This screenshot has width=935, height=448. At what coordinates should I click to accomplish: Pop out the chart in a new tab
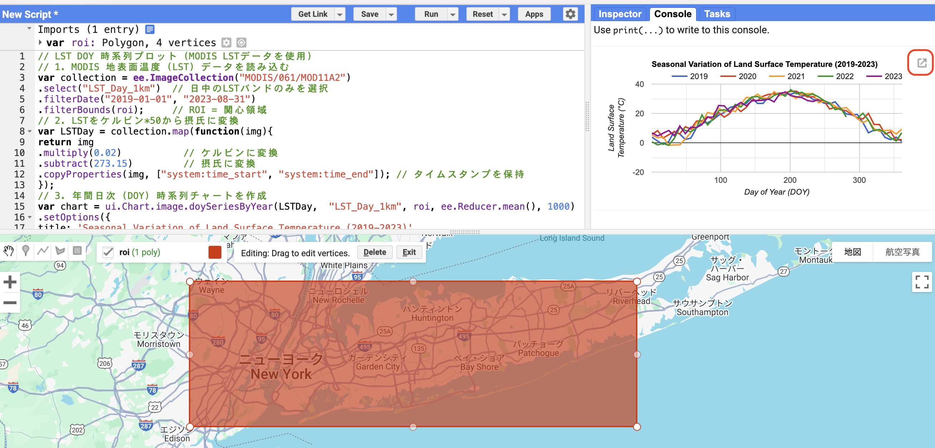(x=921, y=63)
